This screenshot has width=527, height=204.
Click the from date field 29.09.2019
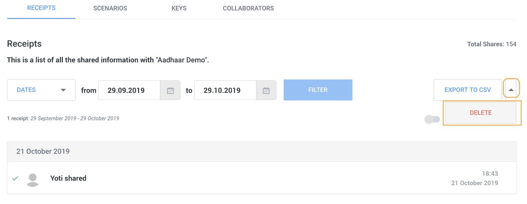point(129,90)
